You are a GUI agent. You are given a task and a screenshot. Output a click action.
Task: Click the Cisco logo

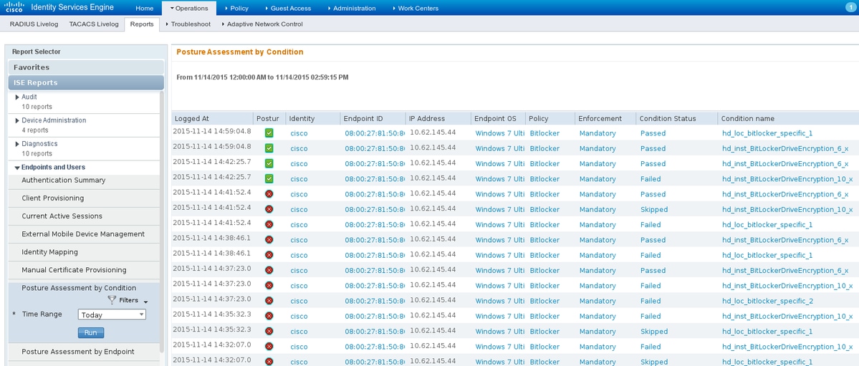point(14,7)
